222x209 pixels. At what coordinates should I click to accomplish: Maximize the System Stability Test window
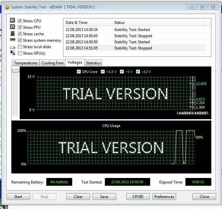click(202, 7)
